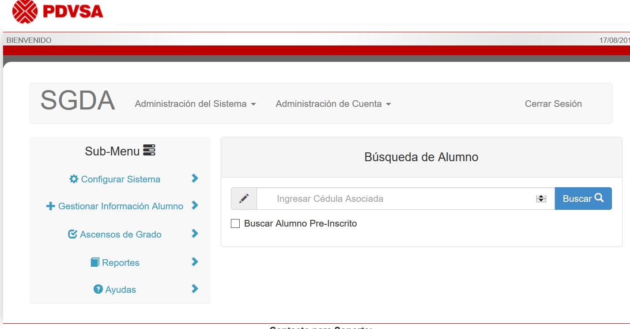Viewport: 630px width, 329px height.
Task: Expand Gestionar Información Alumno chevron arrow
Action: click(195, 205)
